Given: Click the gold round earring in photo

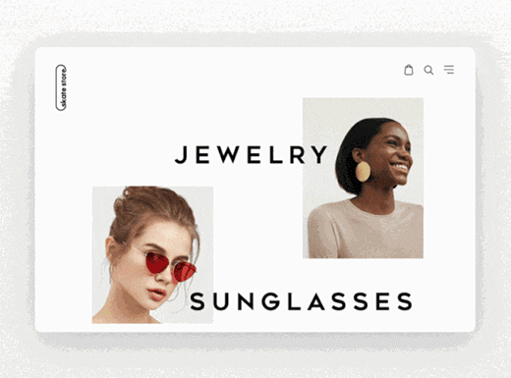Looking at the screenshot, I should coord(363,171).
